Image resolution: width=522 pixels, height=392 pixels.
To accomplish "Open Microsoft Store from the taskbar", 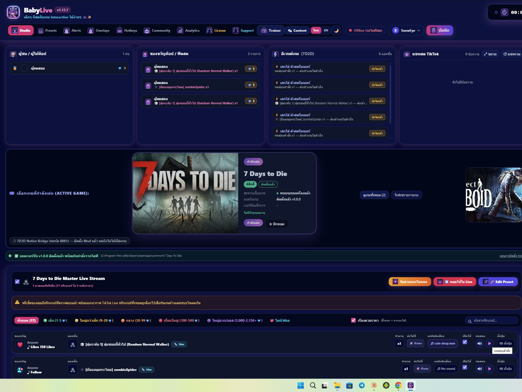I will [x=349, y=385].
